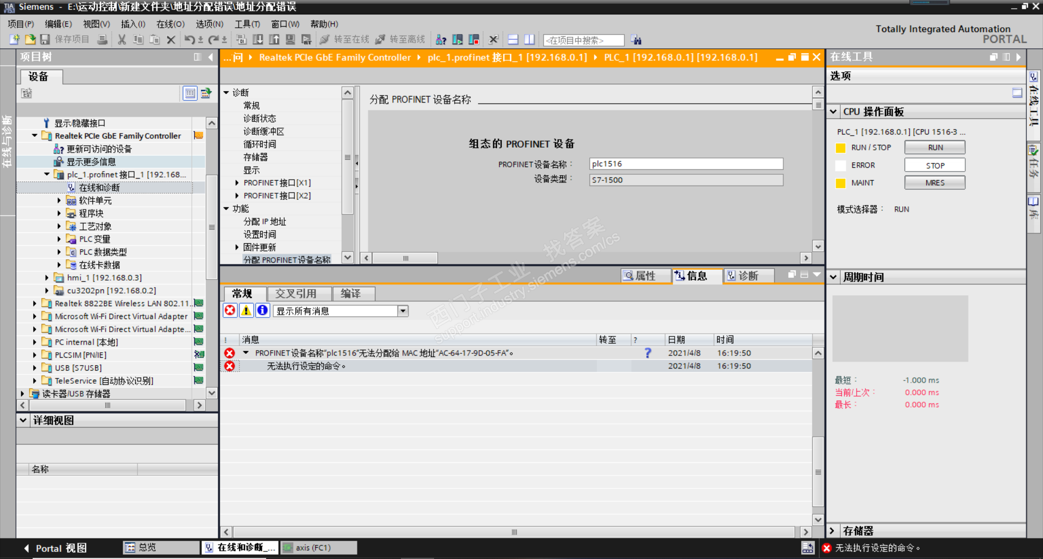Click the simulation RT icon in toolbar
This screenshot has height=559, width=1043.
[x=307, y=40]
